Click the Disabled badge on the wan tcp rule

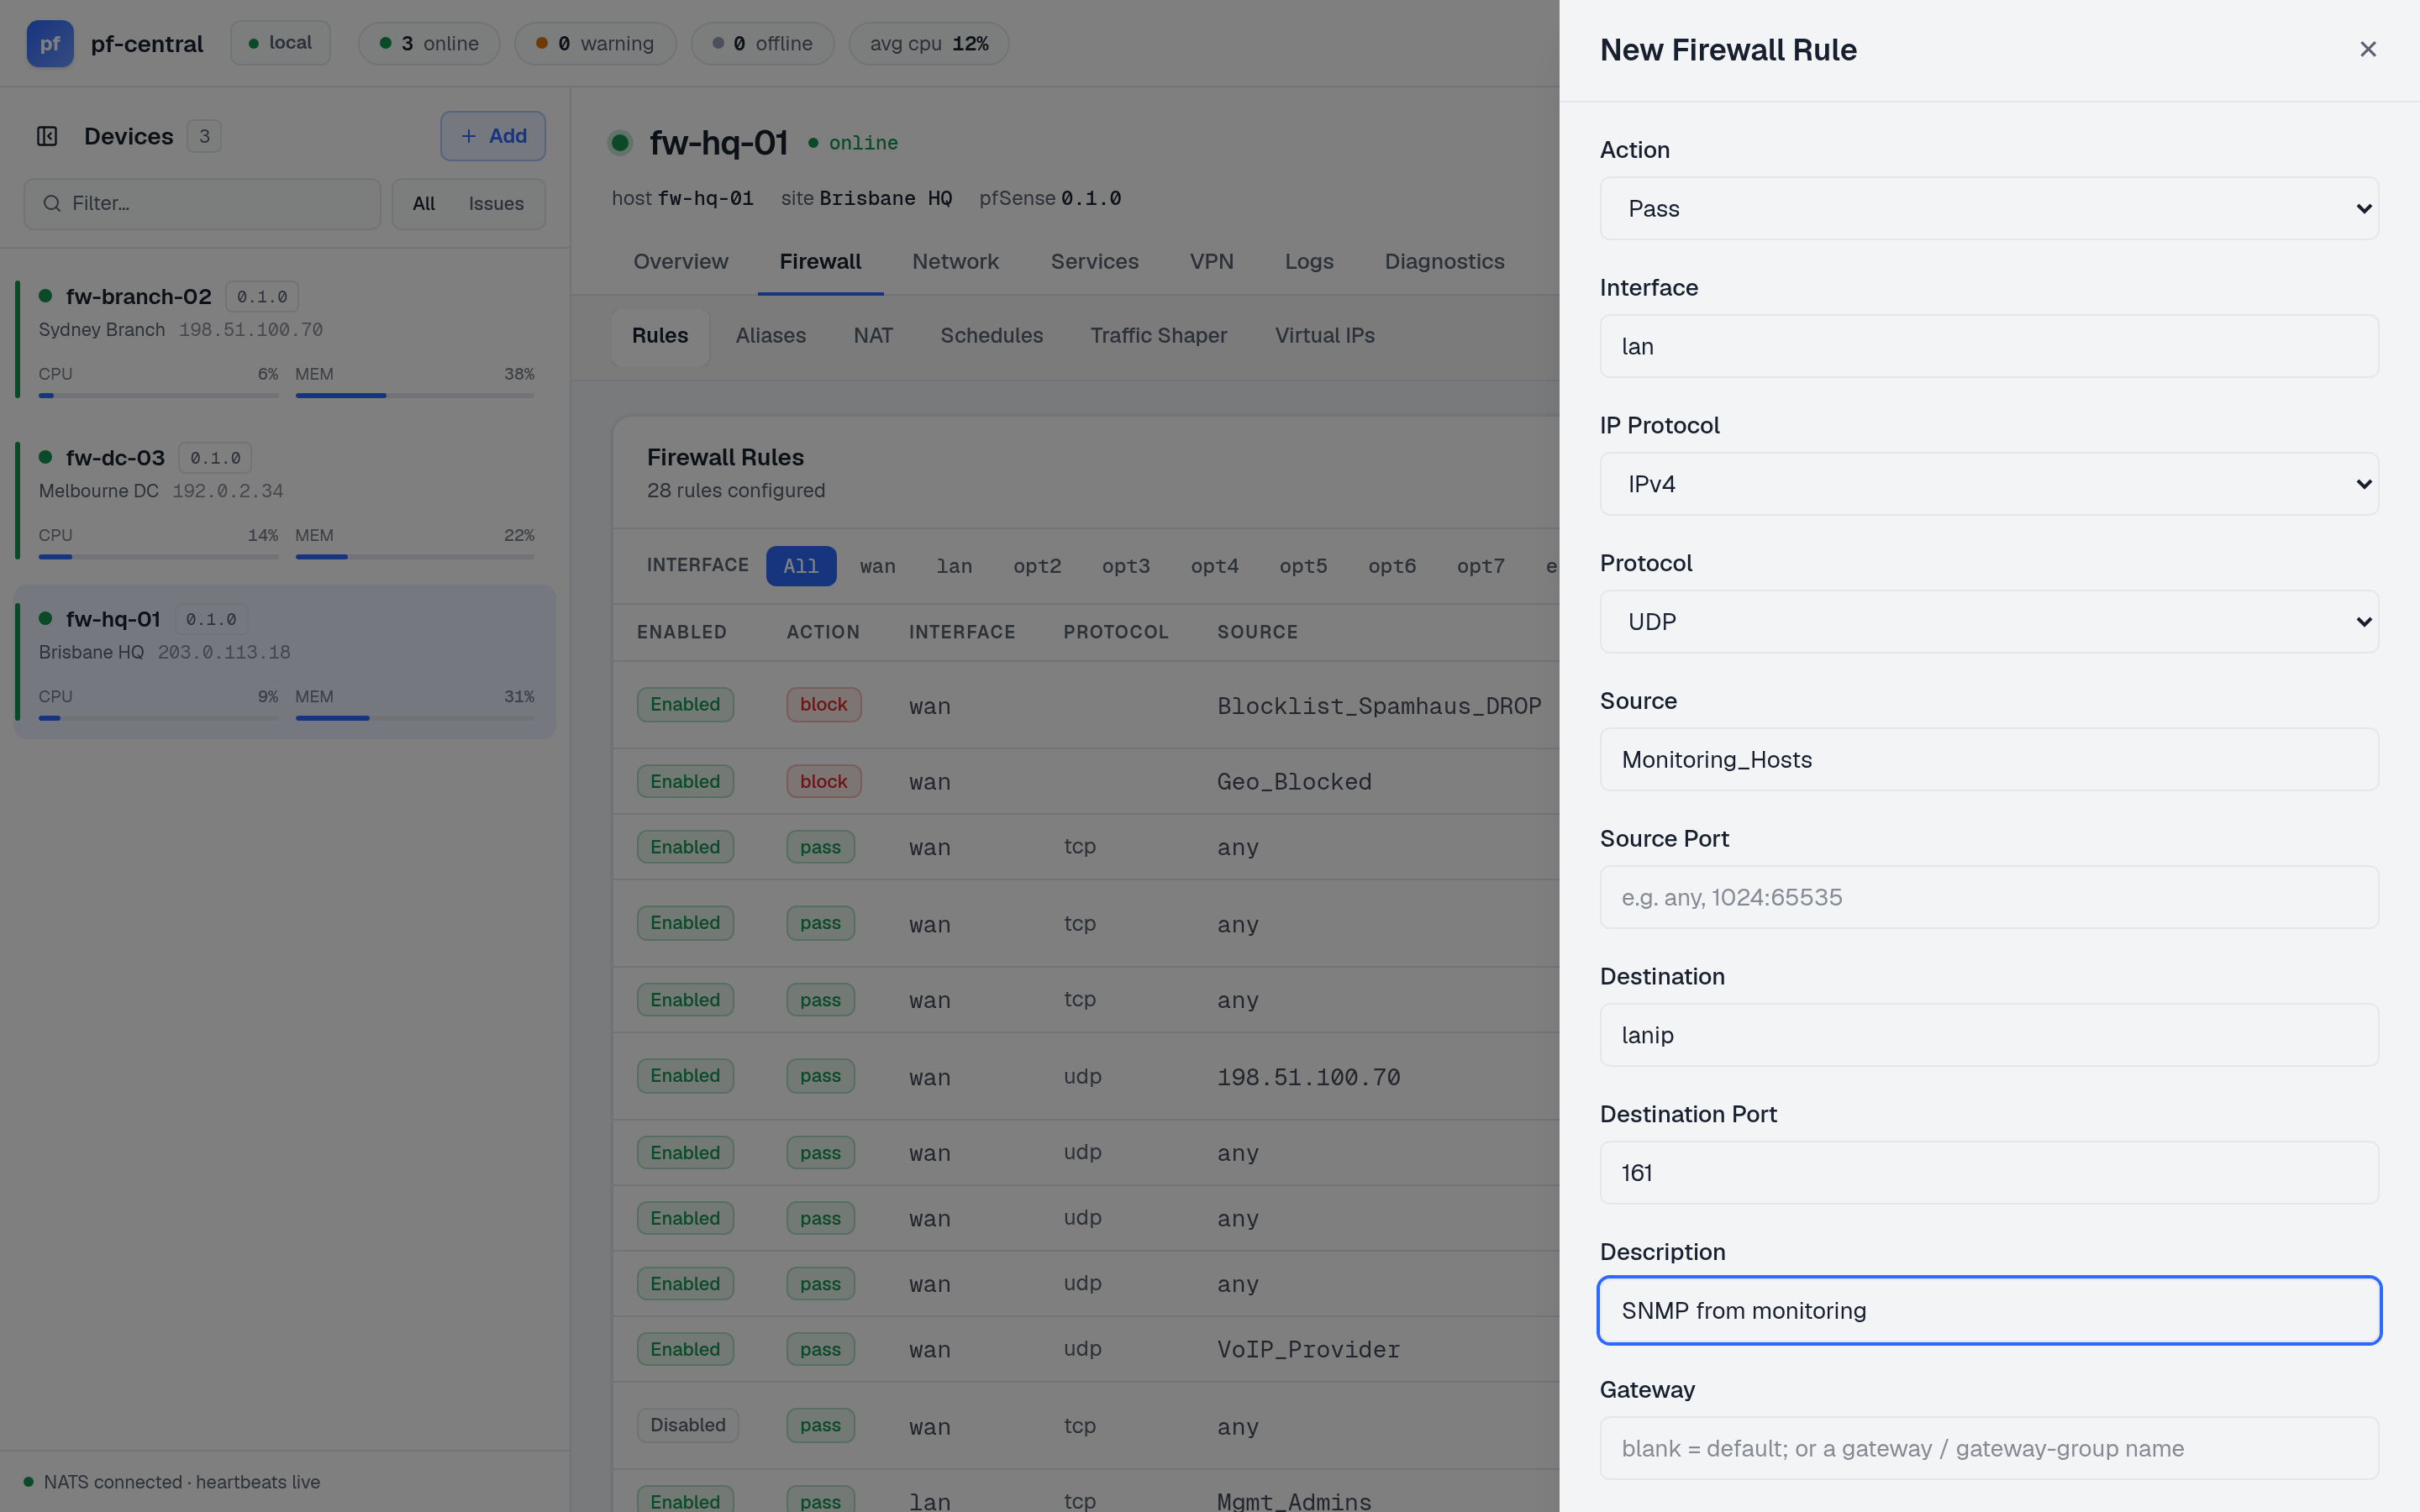coord(688,1425)
